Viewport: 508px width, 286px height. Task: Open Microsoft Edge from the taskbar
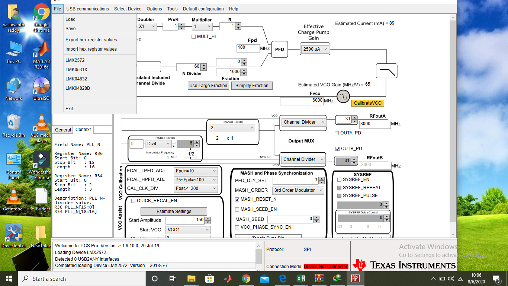(282, 279)
